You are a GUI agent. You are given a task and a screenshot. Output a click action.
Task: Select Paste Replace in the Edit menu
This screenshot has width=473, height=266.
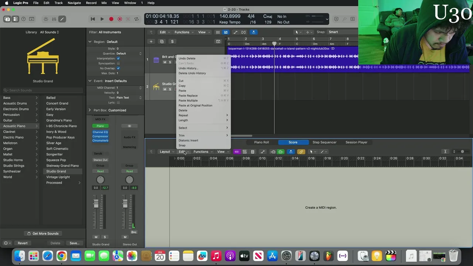click(204, 96)
